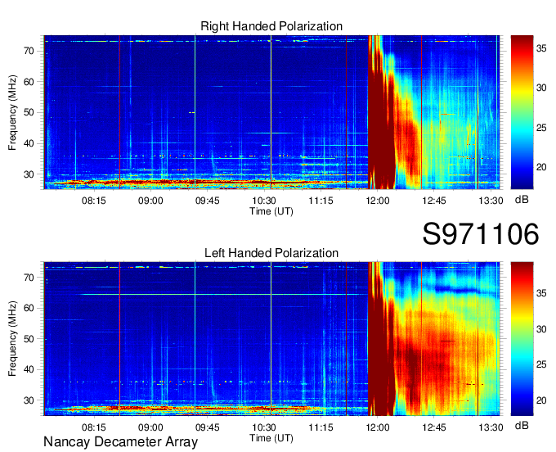Click the 30 MHz tick on left-handed plot

click(x=29, y=400)
